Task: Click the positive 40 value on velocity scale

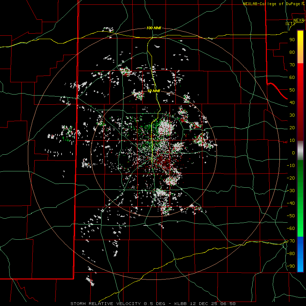Action: (292, 102)
